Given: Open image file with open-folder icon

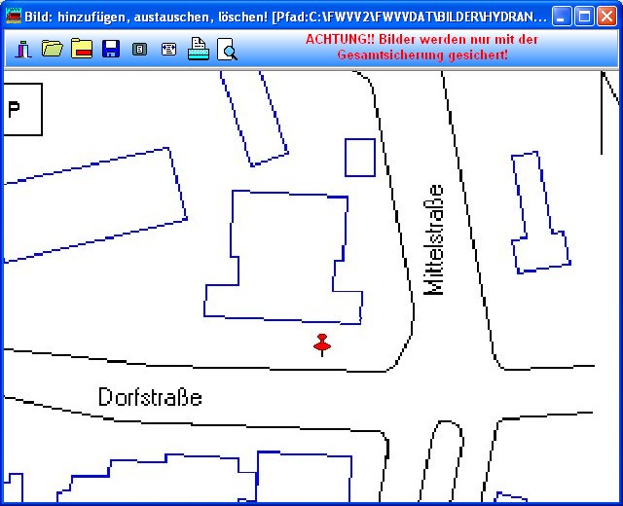Looking at the screenshot, I should pos(53,49).
